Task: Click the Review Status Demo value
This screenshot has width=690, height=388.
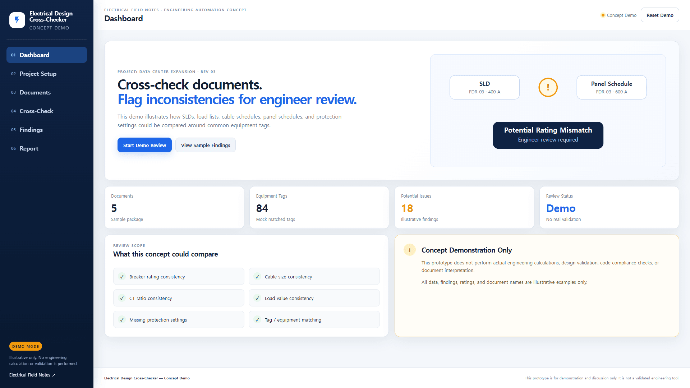Action: (561, 208)
